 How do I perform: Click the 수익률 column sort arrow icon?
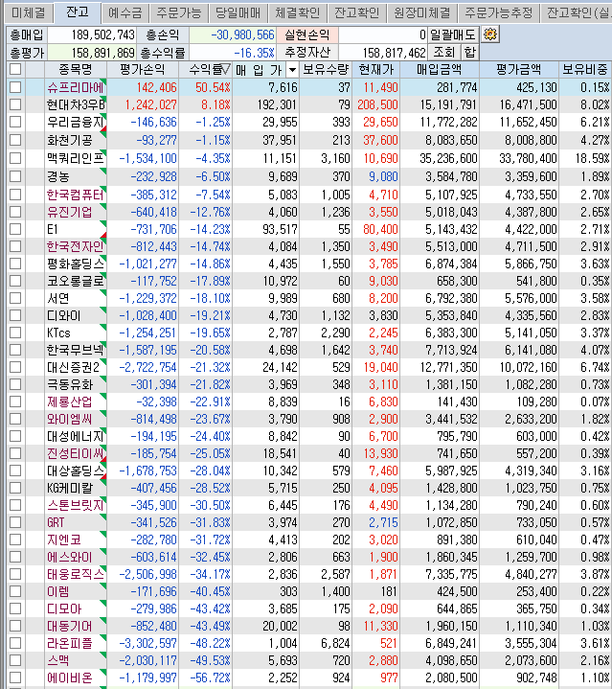[x=226, y=69]
